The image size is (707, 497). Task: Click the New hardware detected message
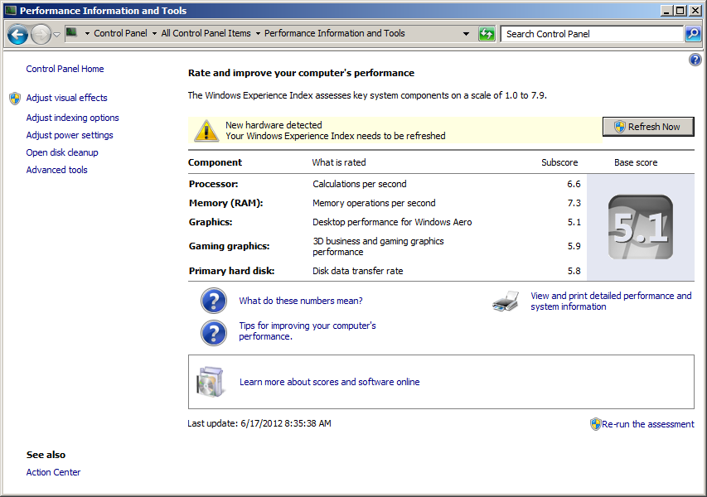point(274,125)
